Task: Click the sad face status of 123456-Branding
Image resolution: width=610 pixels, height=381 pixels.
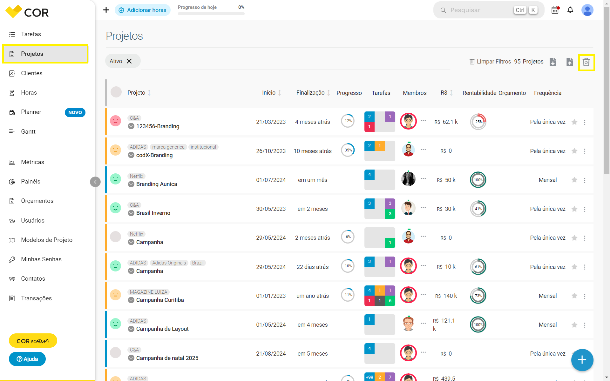Action: point(115,121)
